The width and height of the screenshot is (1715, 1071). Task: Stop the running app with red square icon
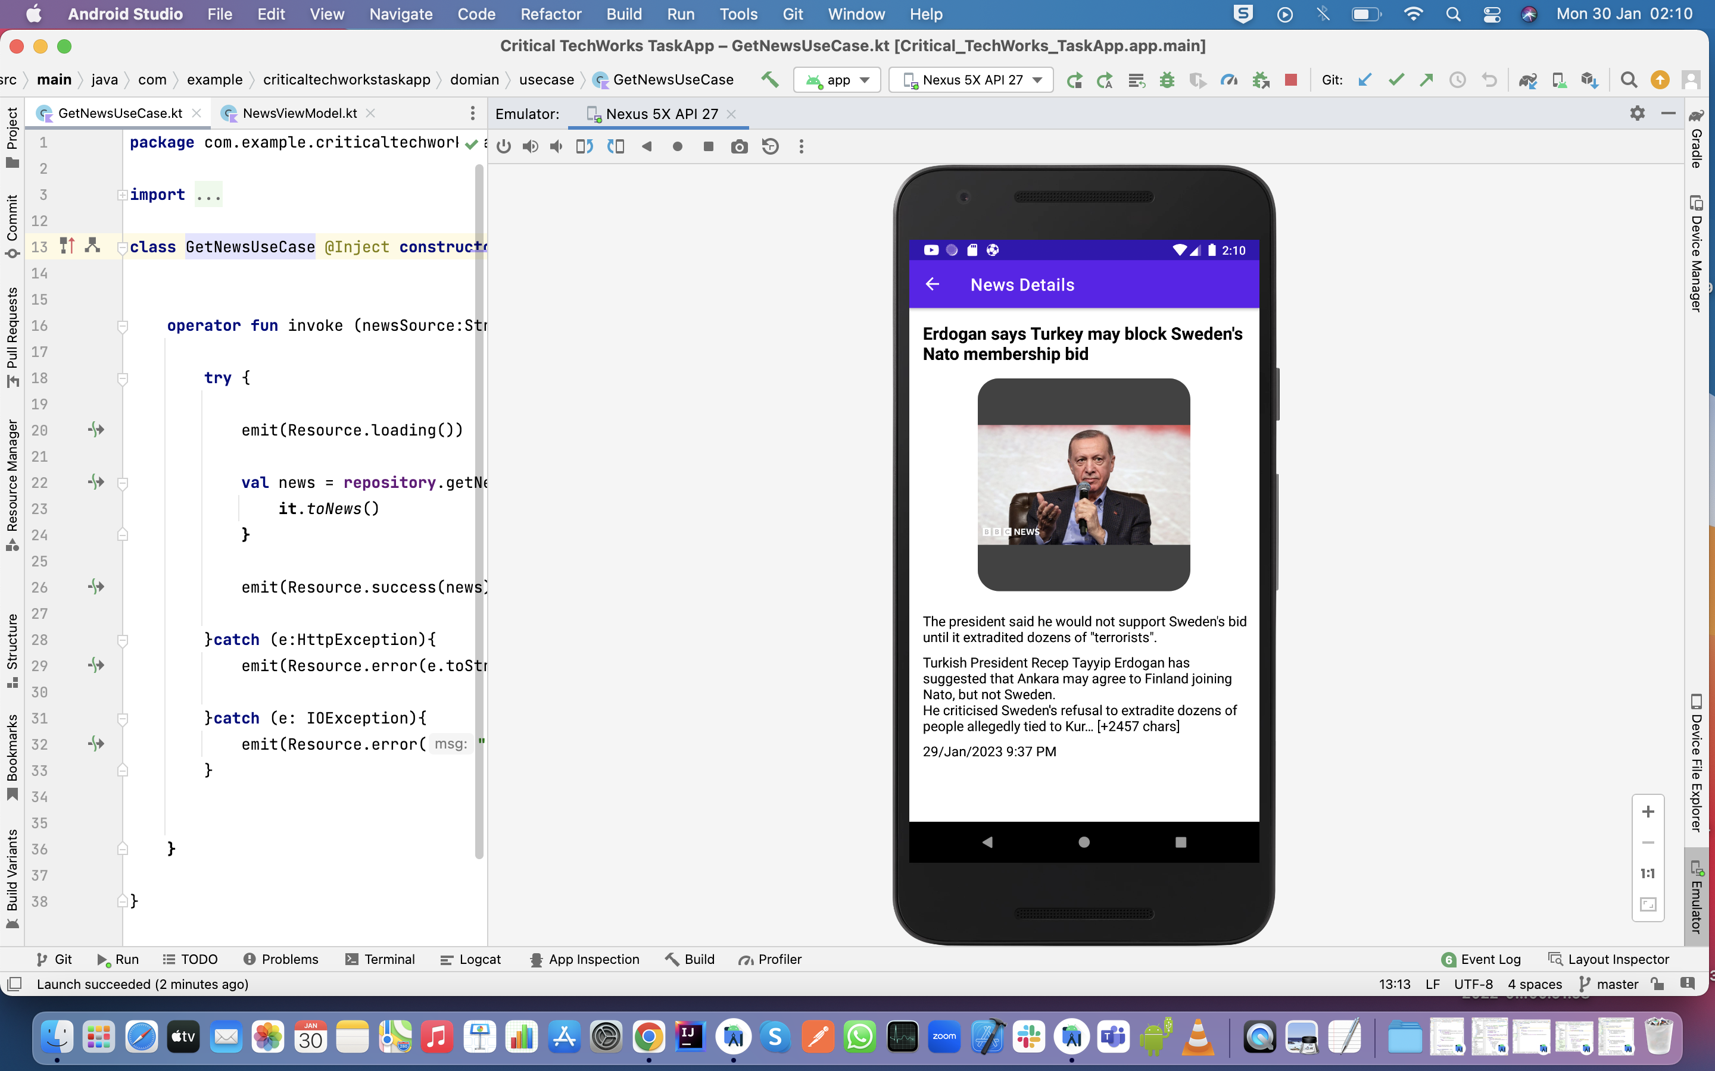tap(1292, 79)
